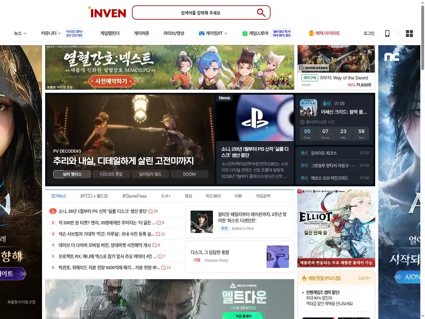The image size is (425, 319).
Task: Switch to the Ent+ tab
Action: click(166, 196)
